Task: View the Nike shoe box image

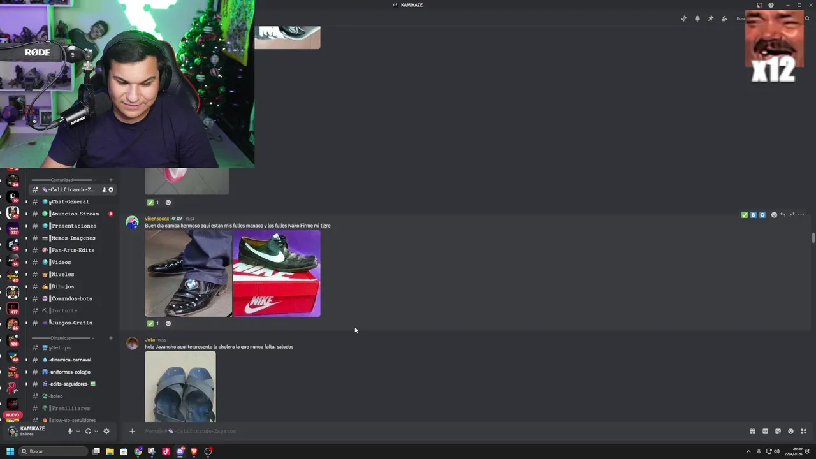Action: click(277, 273)
